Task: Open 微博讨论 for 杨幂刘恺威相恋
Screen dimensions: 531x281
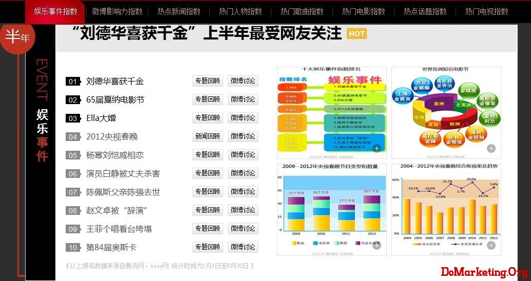Action: 243,155
